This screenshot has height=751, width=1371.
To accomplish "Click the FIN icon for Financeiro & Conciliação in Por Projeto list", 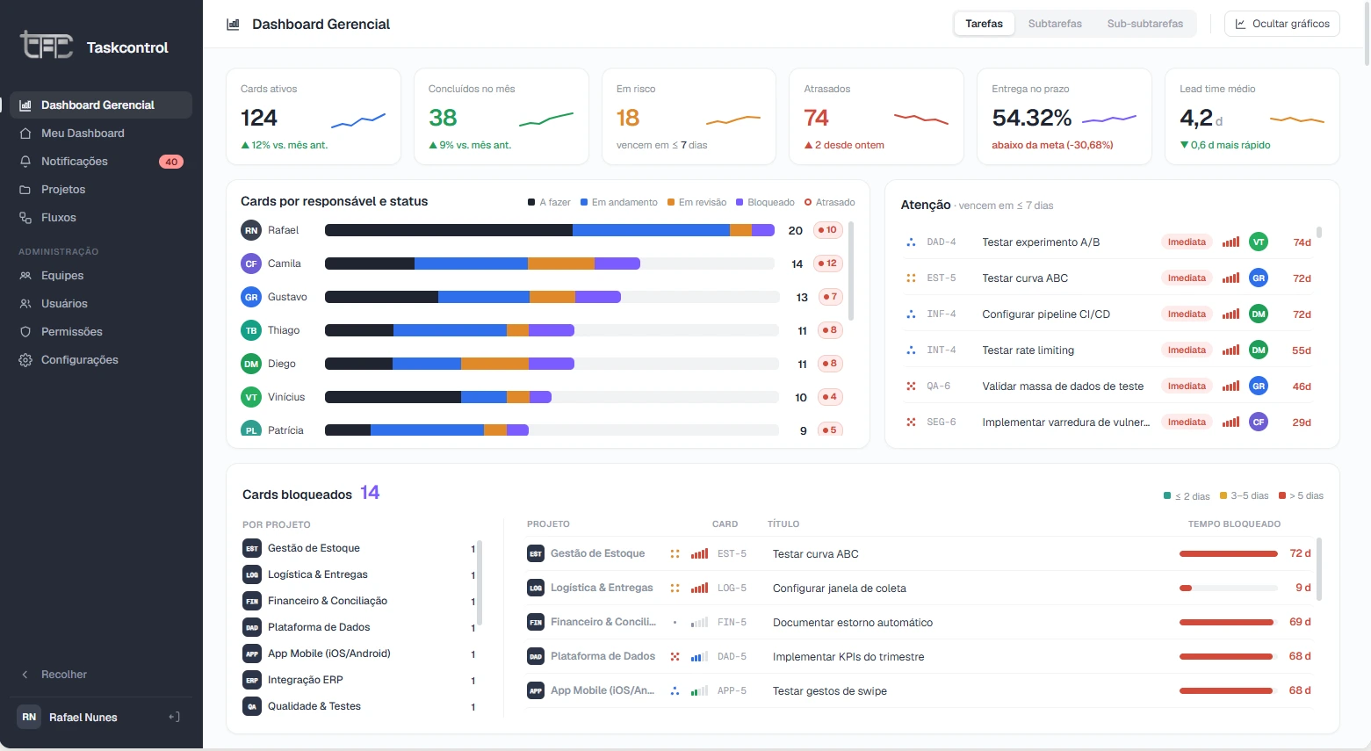I will [252, 601].
